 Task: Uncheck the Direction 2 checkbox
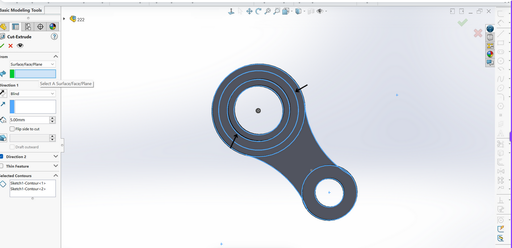click(1, 157)
